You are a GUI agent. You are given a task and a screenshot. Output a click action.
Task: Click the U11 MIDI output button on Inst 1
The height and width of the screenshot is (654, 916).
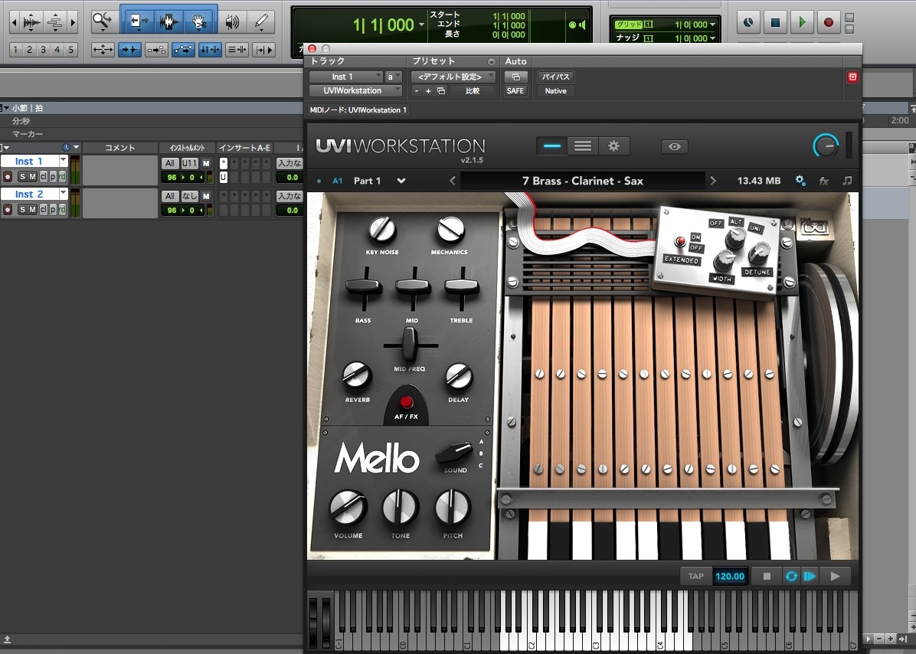point(189,164)
